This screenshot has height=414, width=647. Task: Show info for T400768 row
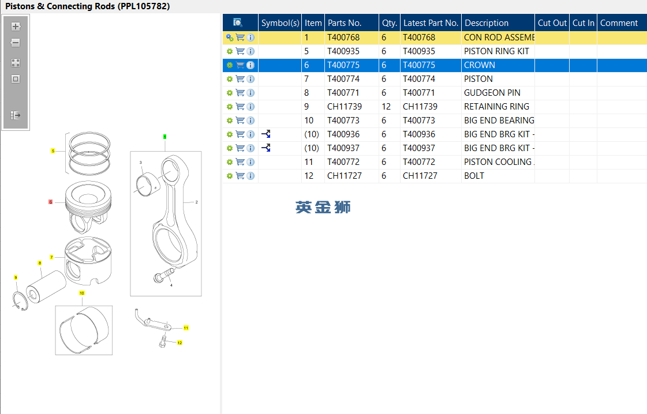tap(250, 37)
